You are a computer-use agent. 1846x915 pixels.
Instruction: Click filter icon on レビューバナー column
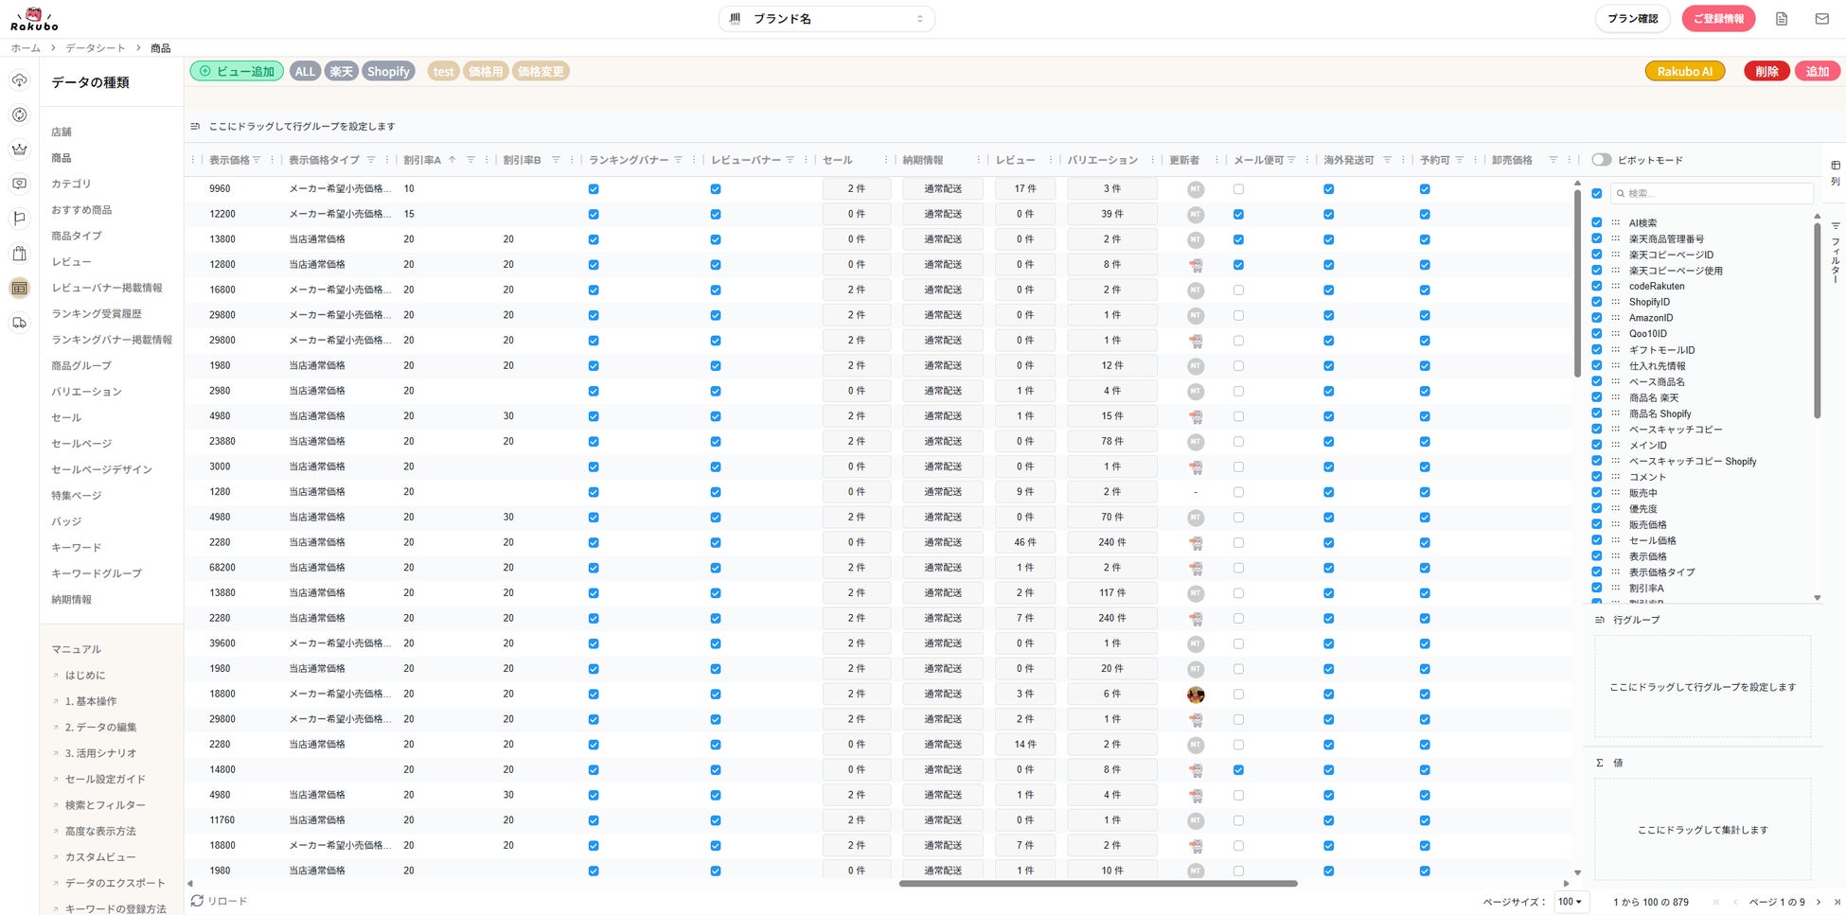tap(790, 160)
